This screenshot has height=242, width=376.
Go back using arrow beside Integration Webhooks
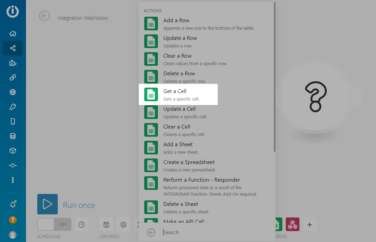44,16
